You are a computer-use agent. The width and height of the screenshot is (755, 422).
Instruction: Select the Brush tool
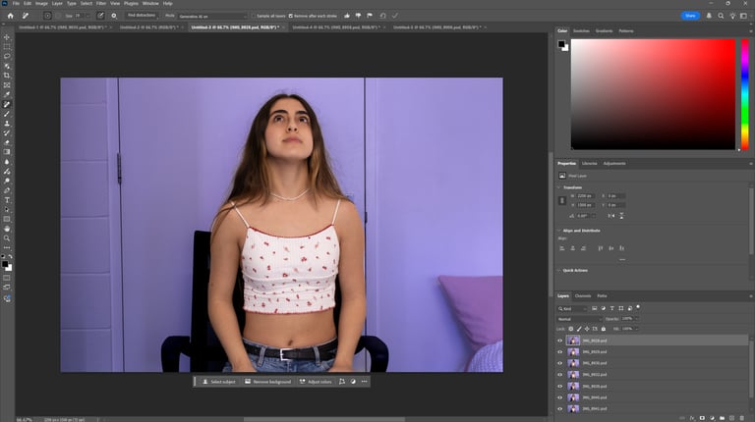(7, 114)
